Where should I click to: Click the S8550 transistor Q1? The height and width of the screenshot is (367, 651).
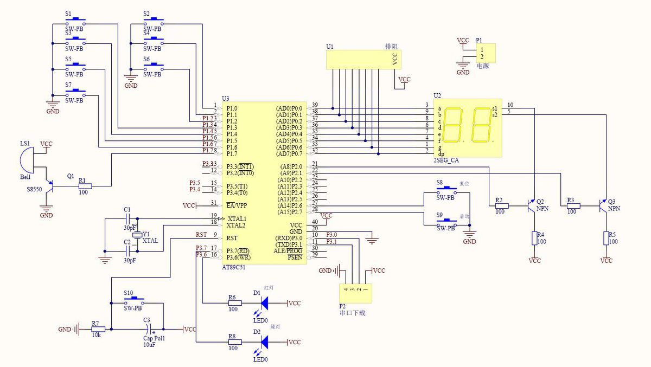(50, 186)
